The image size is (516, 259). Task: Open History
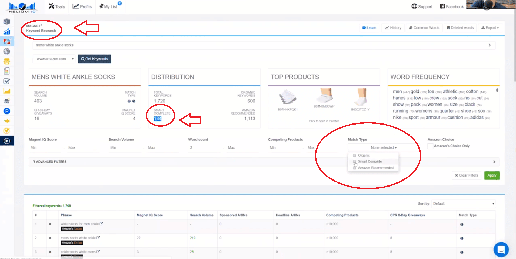coord(393,28)
